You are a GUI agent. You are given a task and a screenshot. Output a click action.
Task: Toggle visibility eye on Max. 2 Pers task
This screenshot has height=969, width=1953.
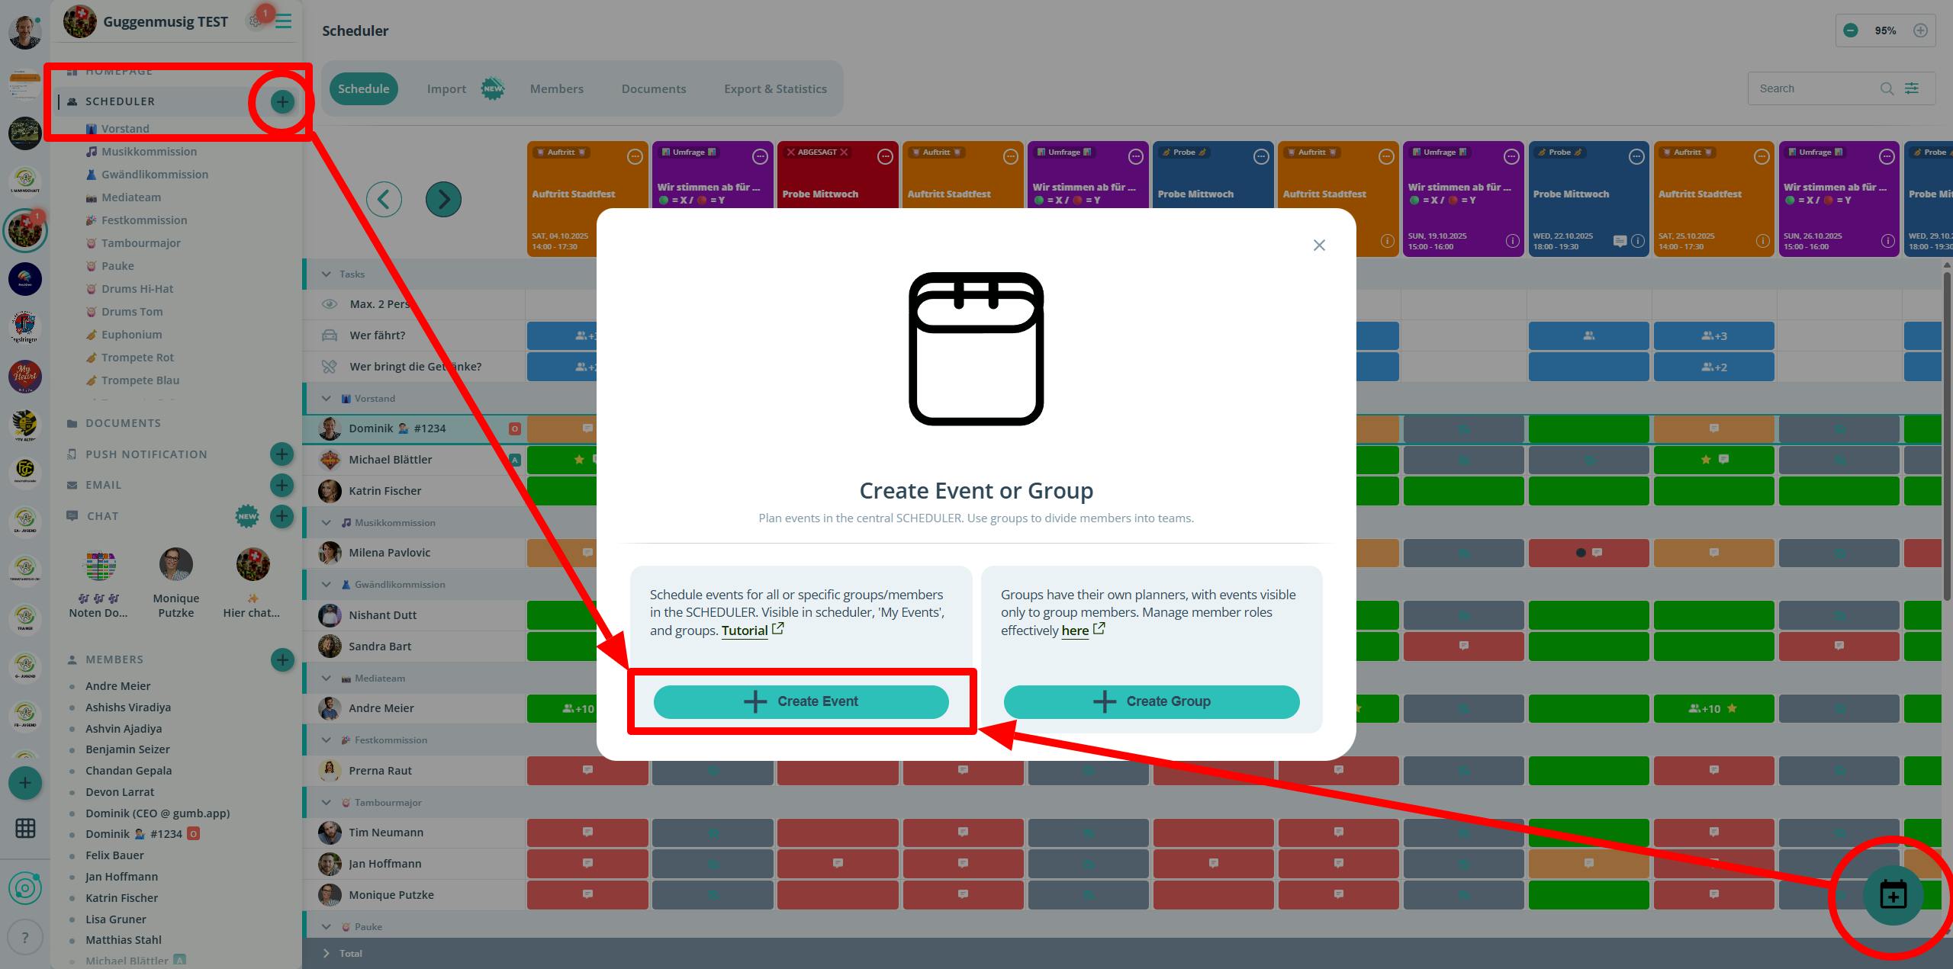tap(330, 304)
